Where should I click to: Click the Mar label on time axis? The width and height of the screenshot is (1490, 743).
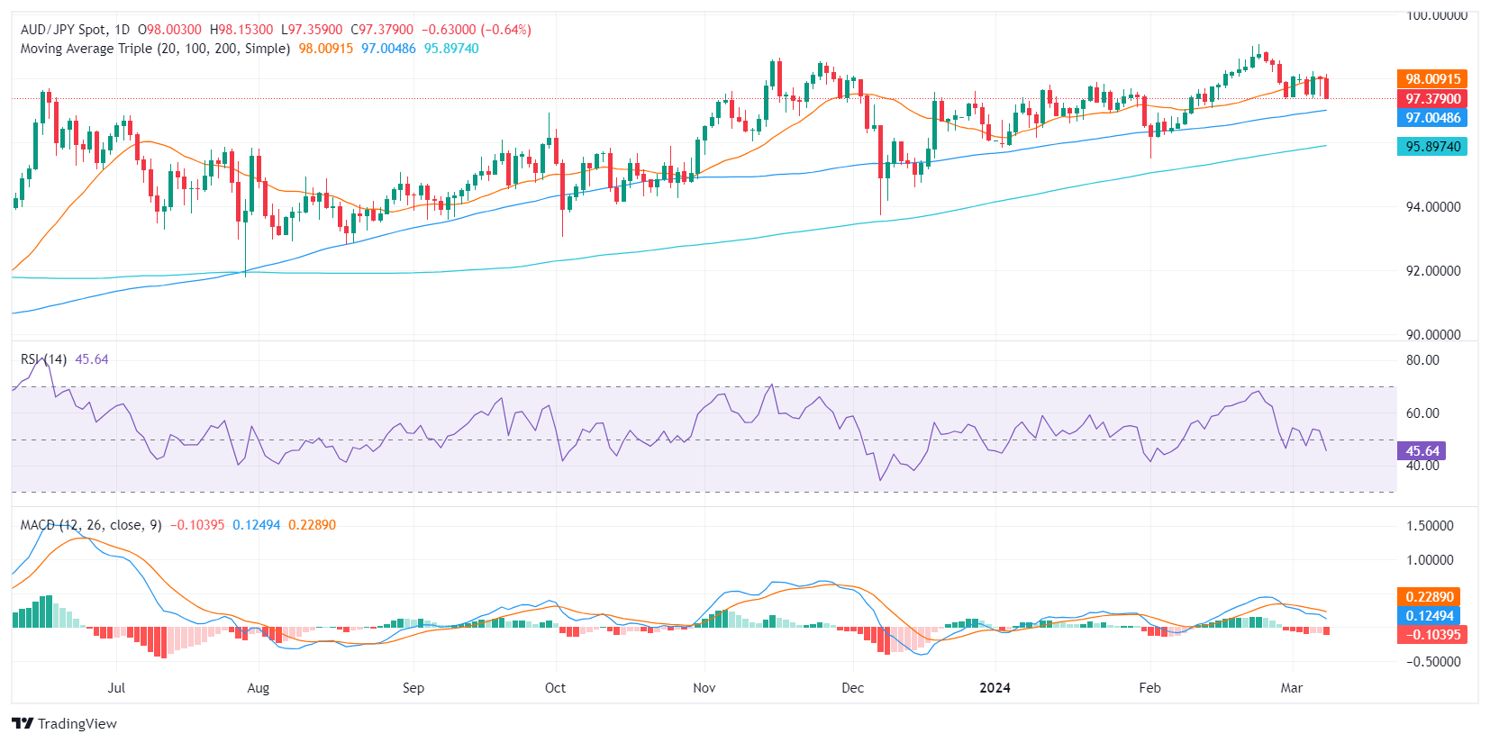[1291, 688]
